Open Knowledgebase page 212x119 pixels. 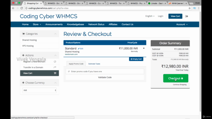pos(76,24)
